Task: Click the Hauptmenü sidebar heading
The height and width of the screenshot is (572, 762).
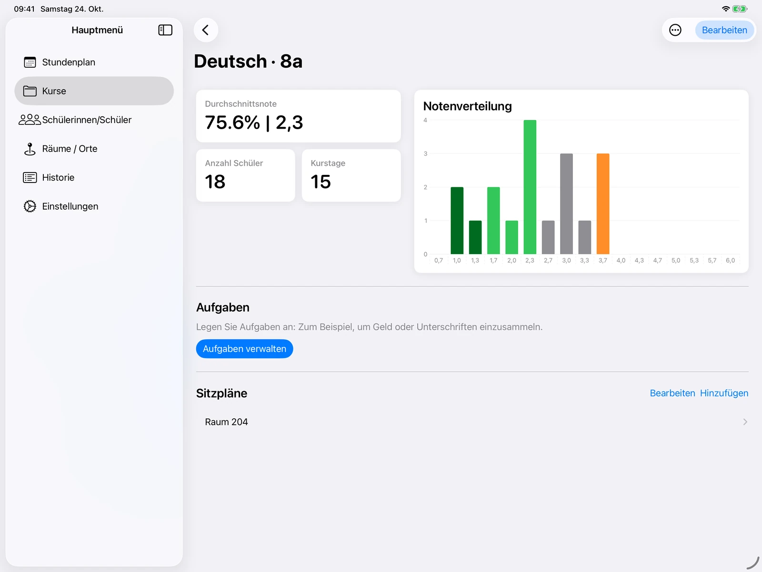Action: tap(97, 30)
